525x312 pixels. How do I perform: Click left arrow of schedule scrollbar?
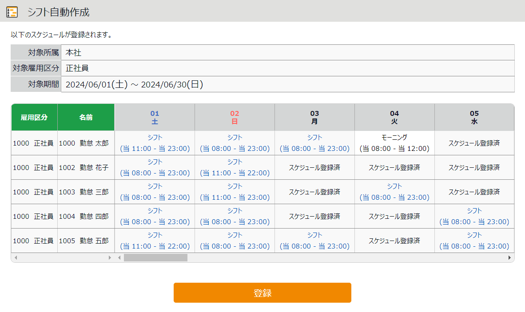click(119, 257)
